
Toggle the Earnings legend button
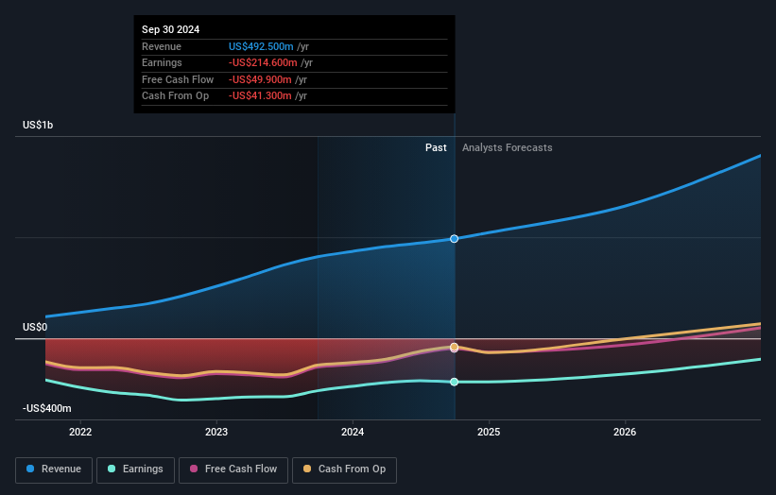[x=135, y=469]
